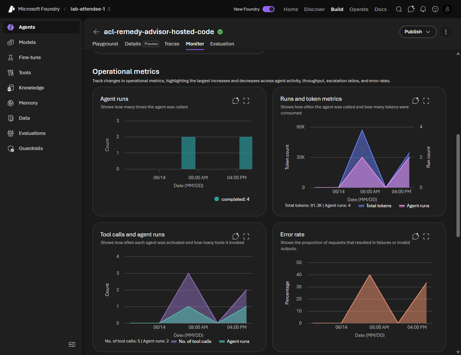Open the lab-attendee-1 project switcher
Screen dimensions: 461x355
[91, 9]
